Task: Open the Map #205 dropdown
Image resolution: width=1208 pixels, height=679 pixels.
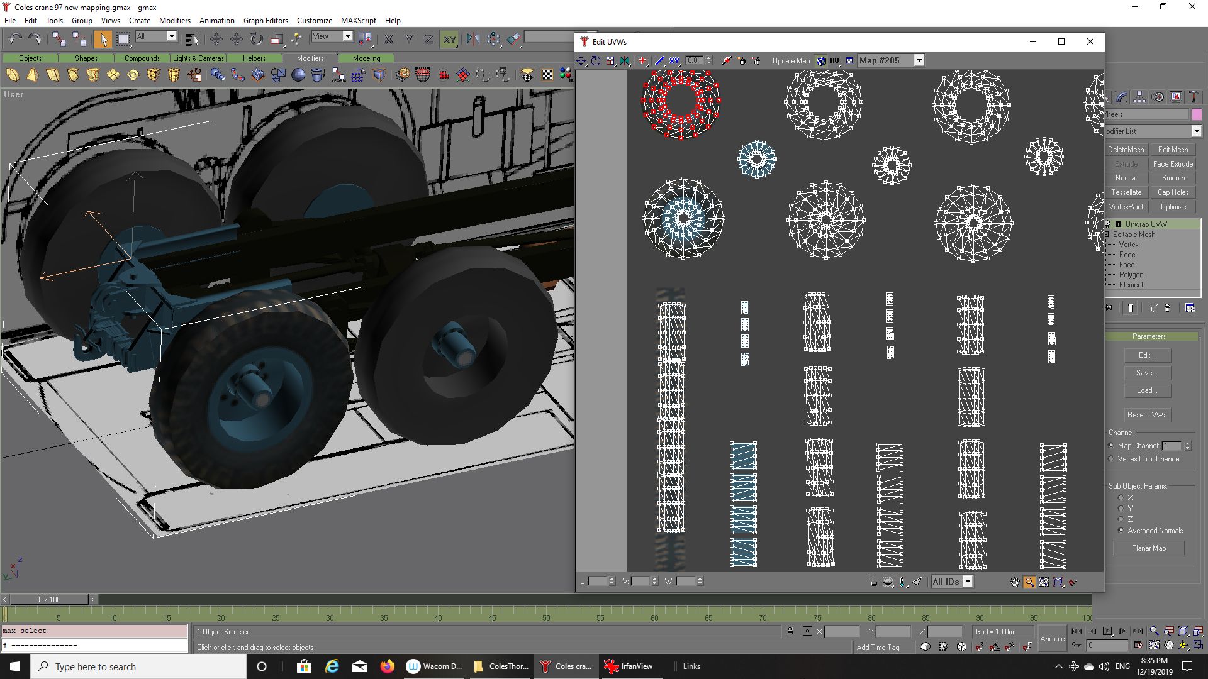Action: click(919, 61)
